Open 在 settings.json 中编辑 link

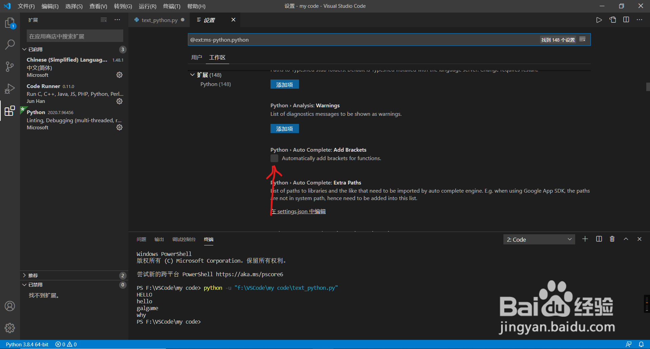tap(298, 211)
